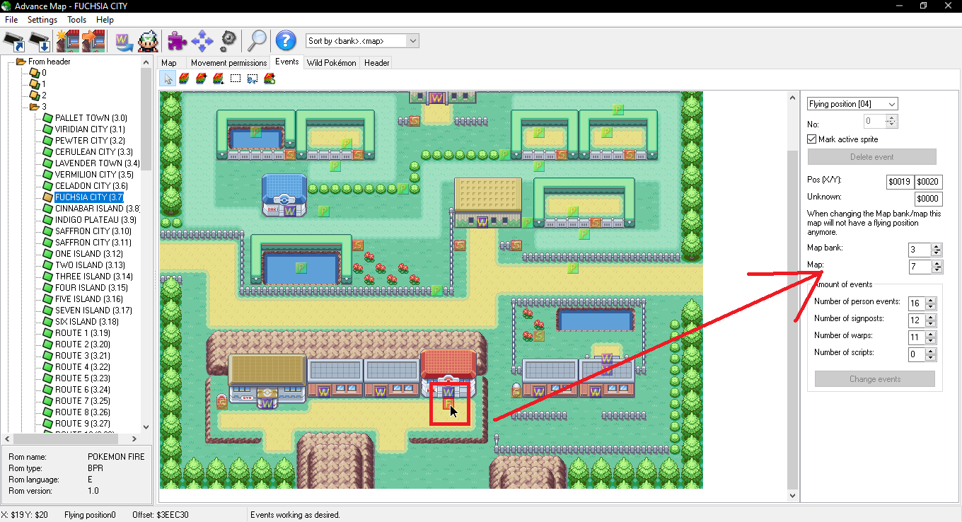Increase the Number of warps value
The height and width of the screenshot is (522, 962).
click(x=931, y=334)
